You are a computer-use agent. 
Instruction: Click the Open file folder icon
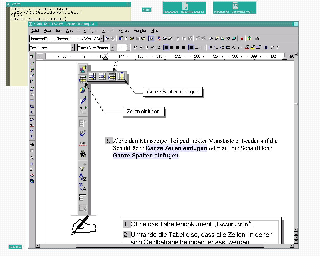pyautogui.click(x=132, y=39)
